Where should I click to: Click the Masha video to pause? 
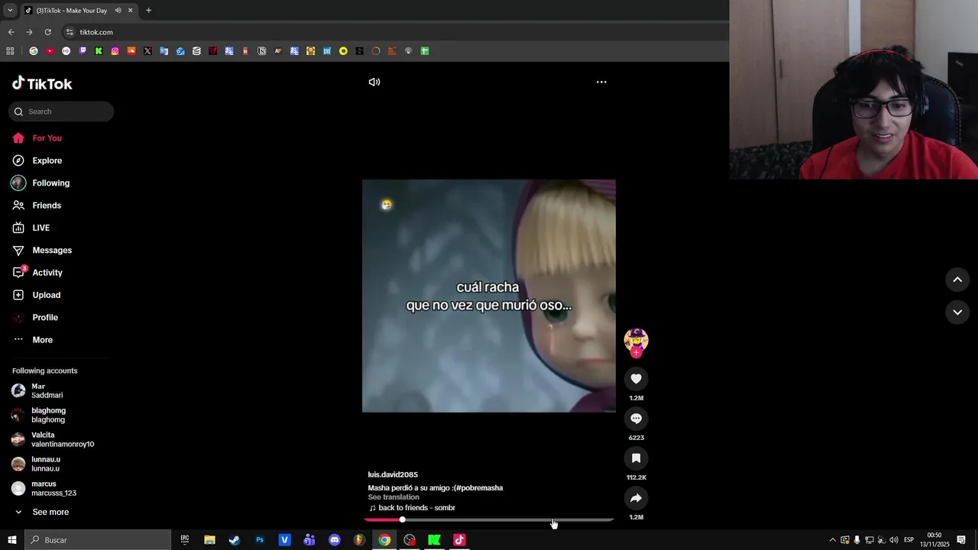click(489, 296)
